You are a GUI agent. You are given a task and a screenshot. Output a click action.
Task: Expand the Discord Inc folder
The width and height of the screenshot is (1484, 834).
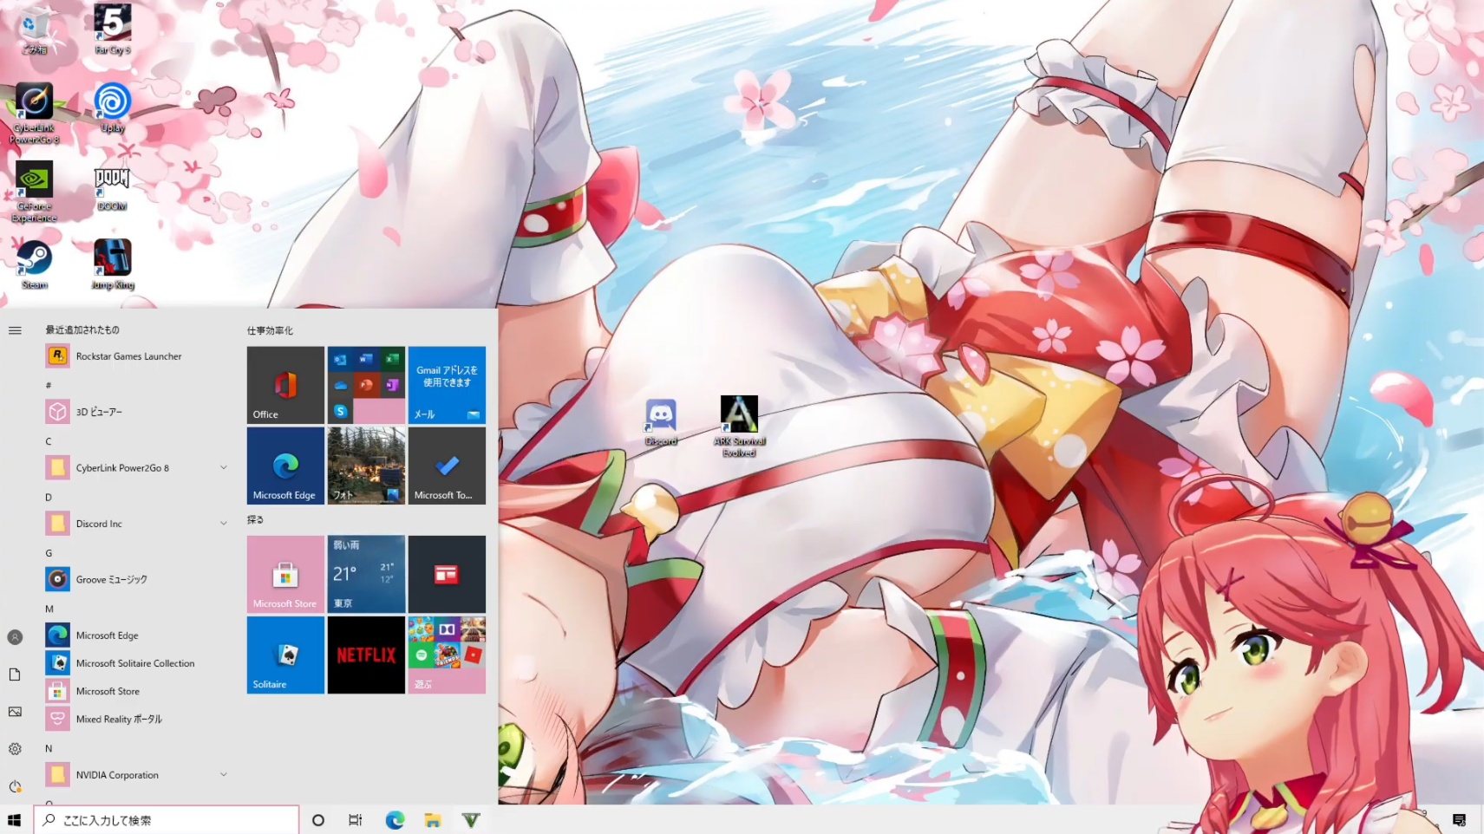(137, 524)
